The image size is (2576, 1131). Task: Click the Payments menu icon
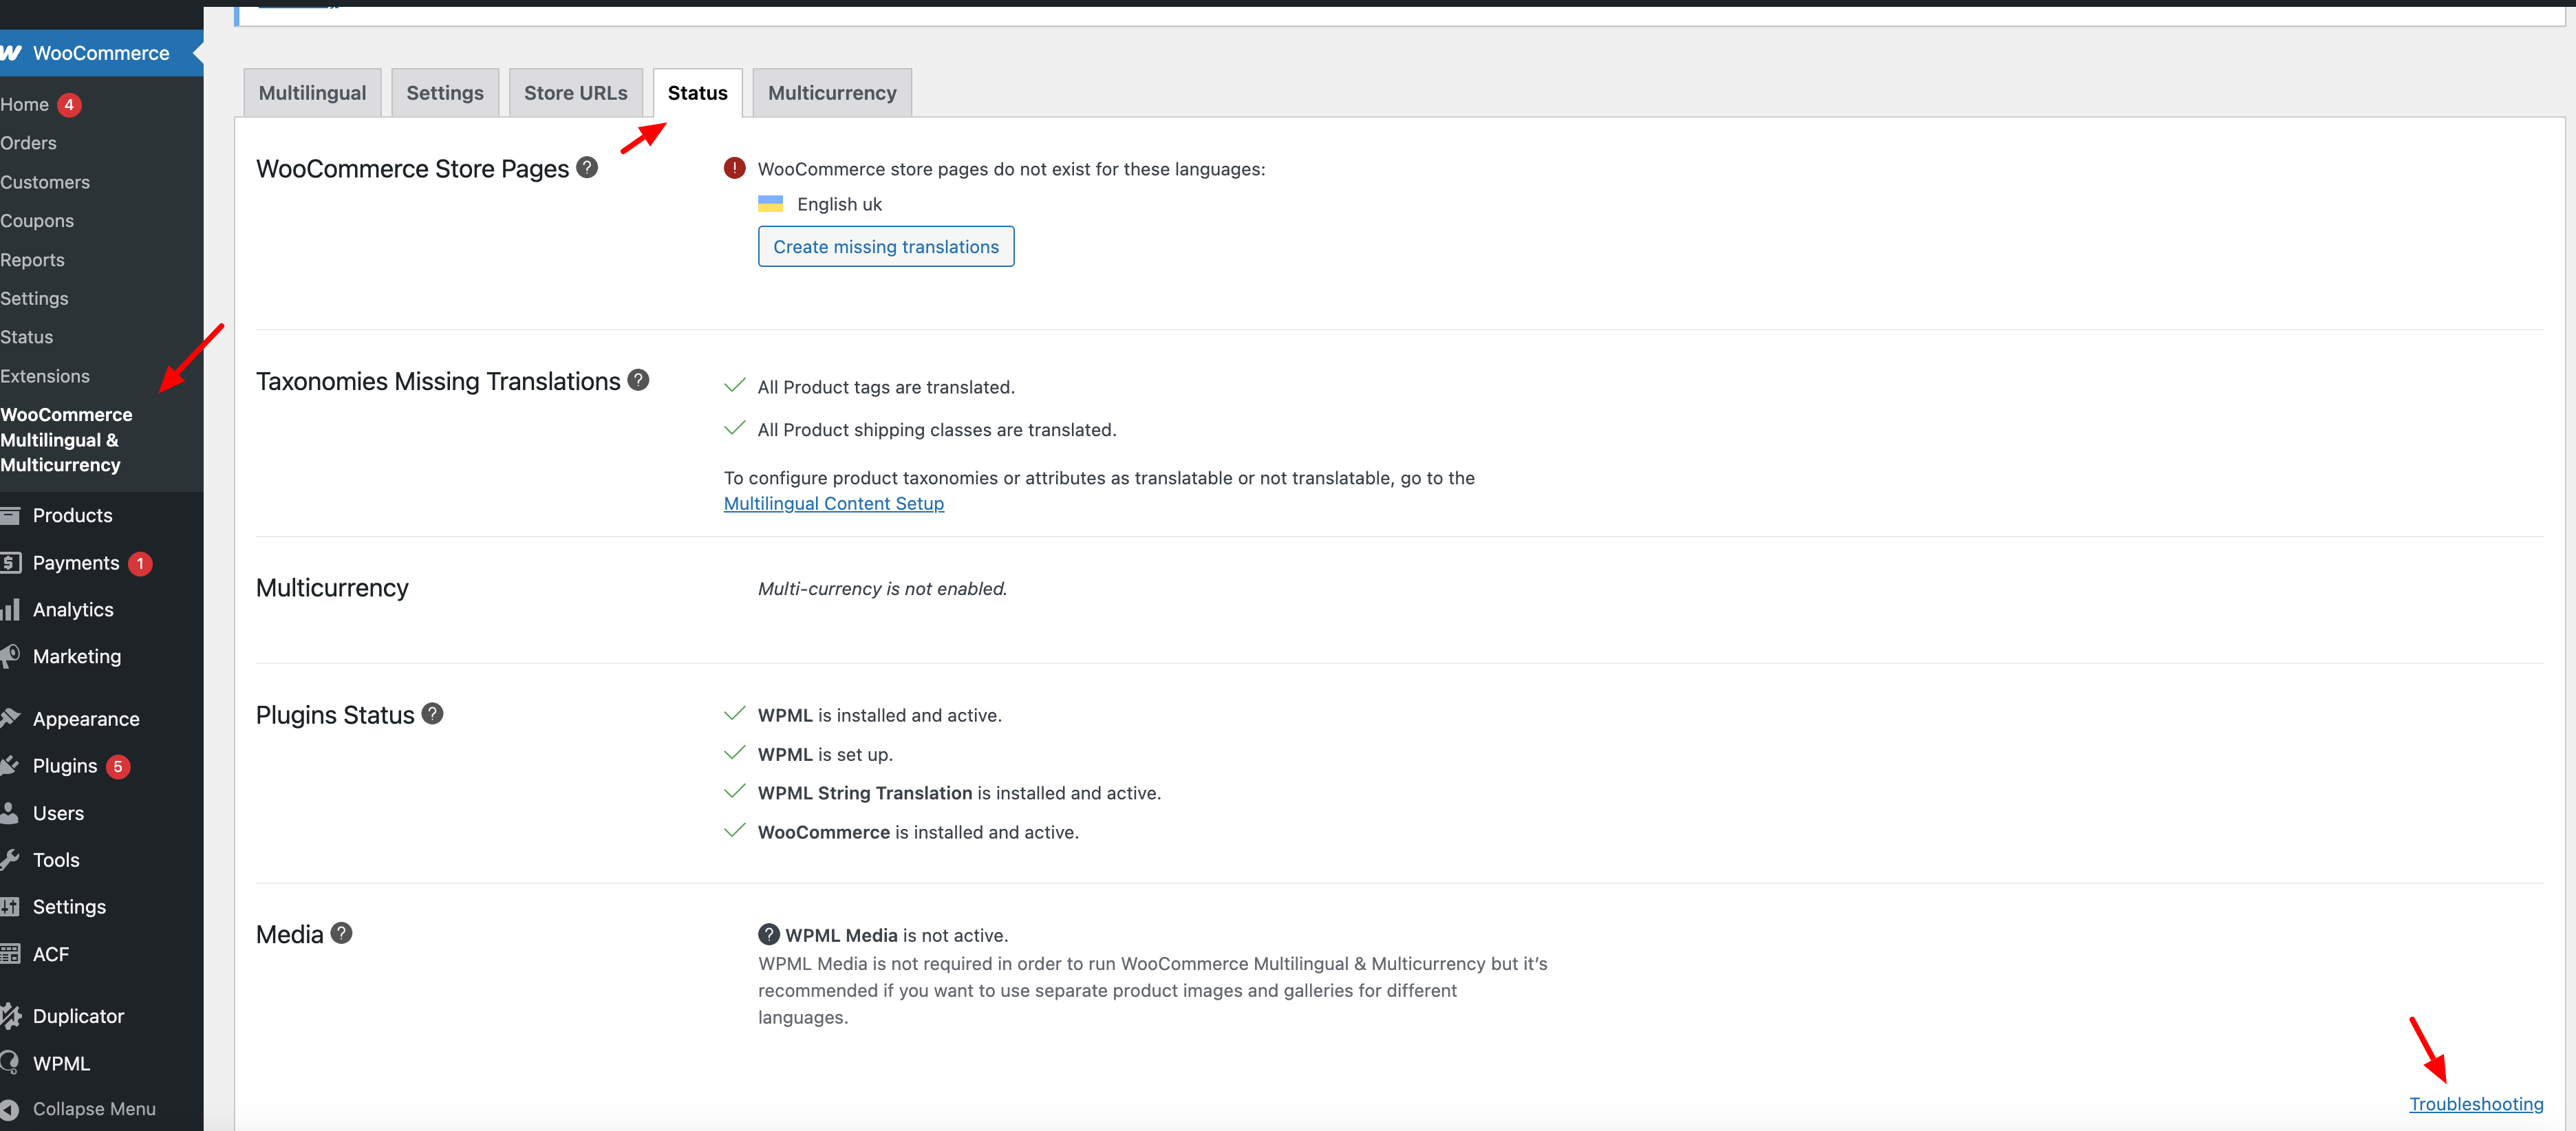[x=10, y=563]
